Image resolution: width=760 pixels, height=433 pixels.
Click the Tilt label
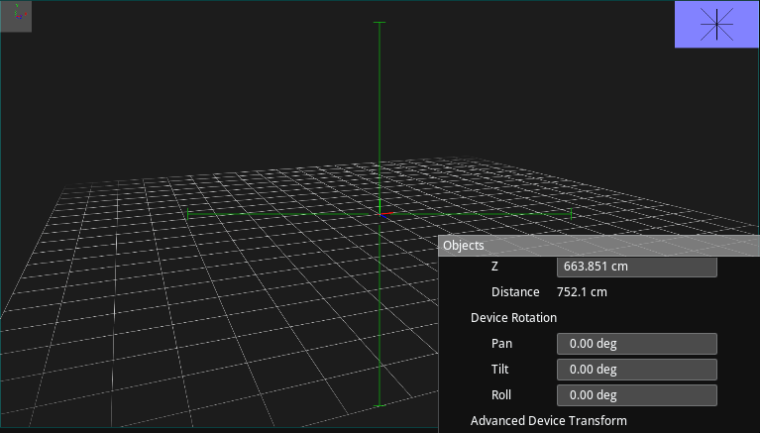(x=501, y=370)
